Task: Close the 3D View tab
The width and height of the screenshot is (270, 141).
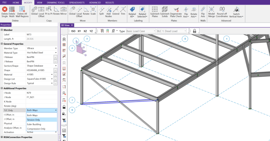Action: [72, 25]
